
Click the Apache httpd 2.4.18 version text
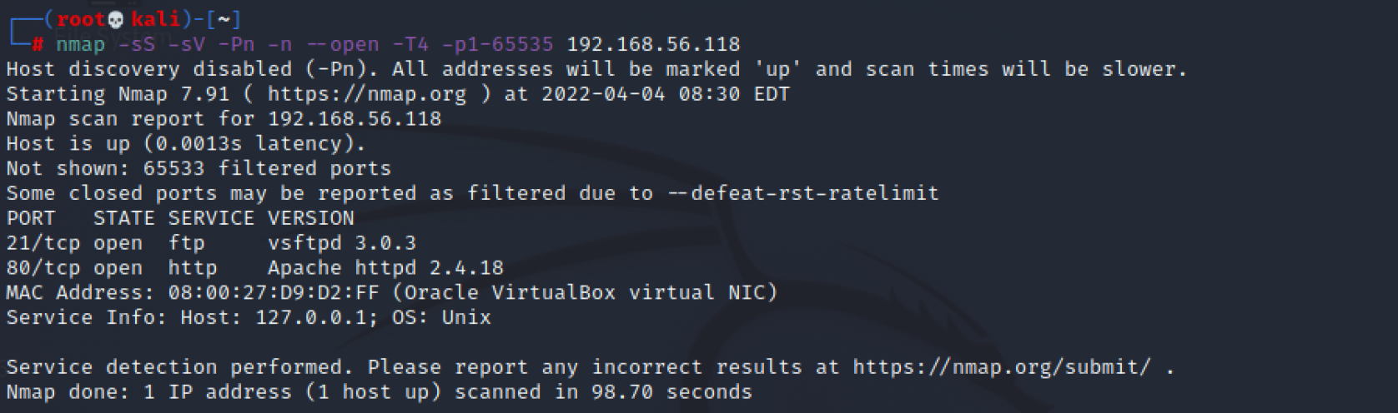tap(385, 268)
